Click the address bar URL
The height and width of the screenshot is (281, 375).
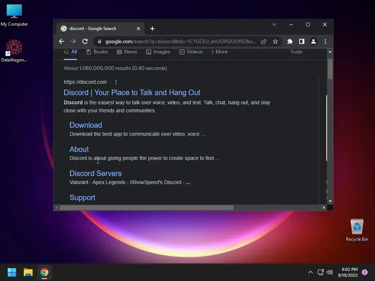pos(181,42)
